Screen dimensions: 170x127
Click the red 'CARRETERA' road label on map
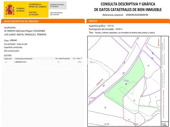point(100,82)
